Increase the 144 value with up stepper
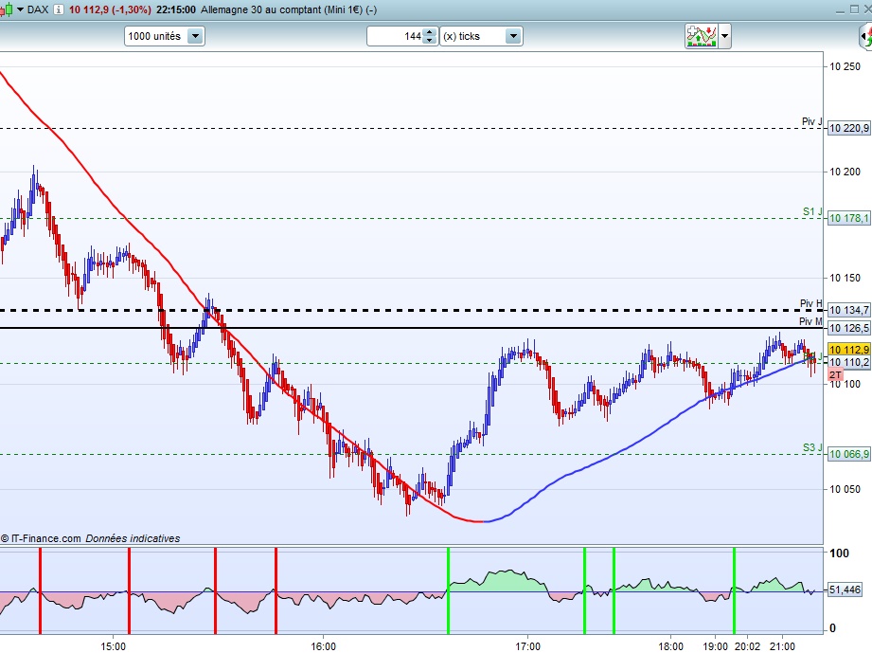Image resolution: width=872 pixels, height=653 pixels. (x=429, y=32)
